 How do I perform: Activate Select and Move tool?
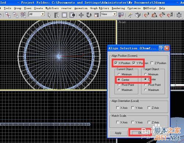pyautogui.click(x=81, y=15)
